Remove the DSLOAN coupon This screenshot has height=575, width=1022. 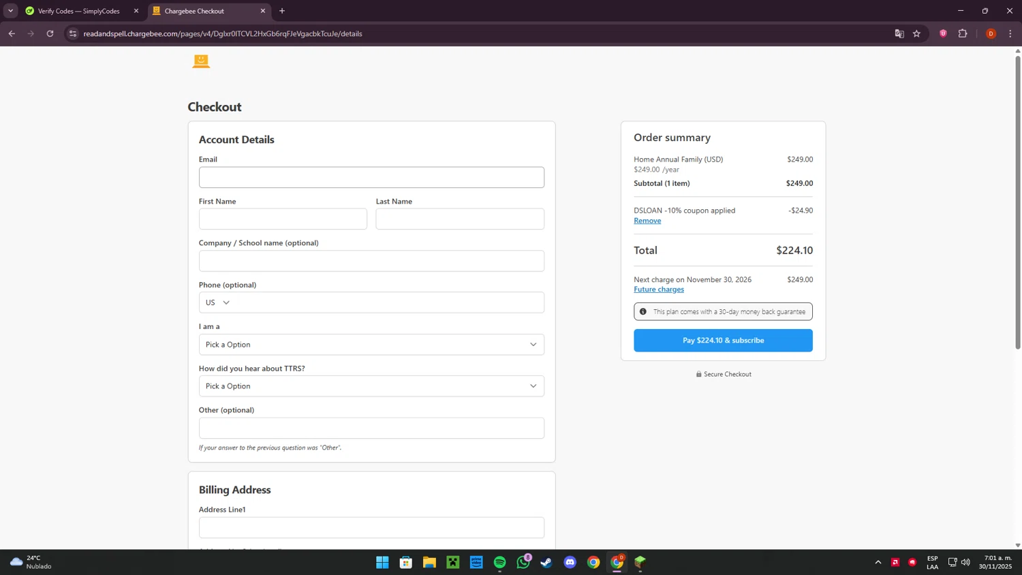pyautogui.click(x=647, y=221)
